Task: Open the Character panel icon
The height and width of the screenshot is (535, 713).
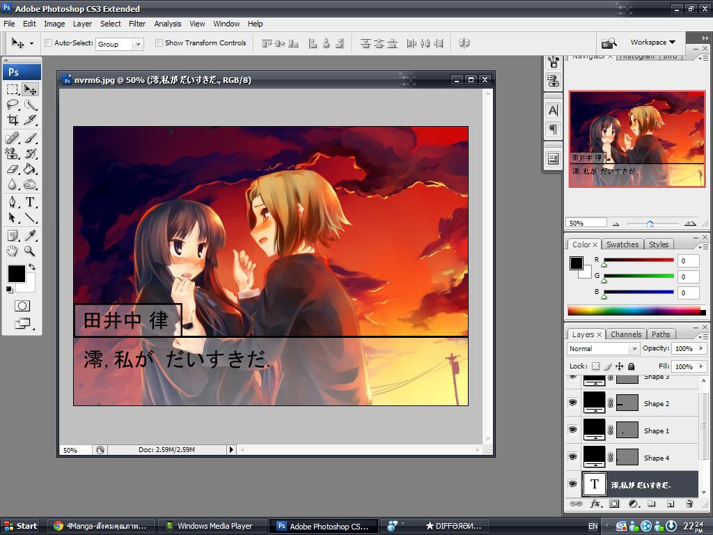Action: click(553, 110)
